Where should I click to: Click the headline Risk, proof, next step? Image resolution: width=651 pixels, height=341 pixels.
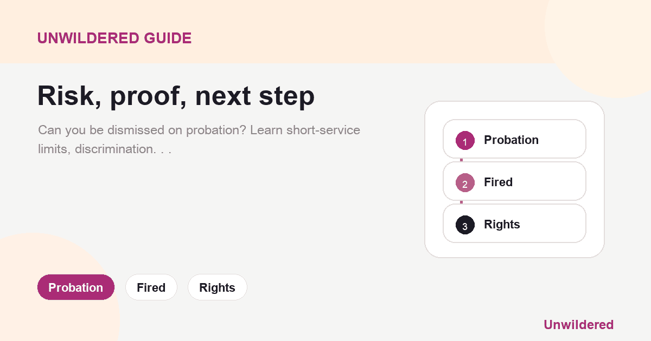click(x=176, y=96)
